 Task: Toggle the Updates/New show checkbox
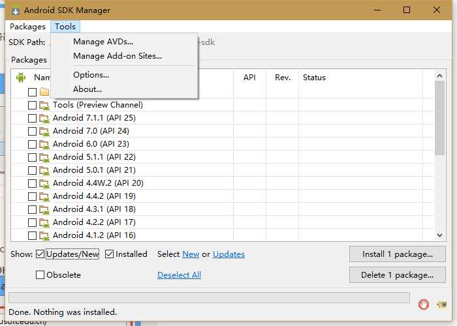pos(40,254)
